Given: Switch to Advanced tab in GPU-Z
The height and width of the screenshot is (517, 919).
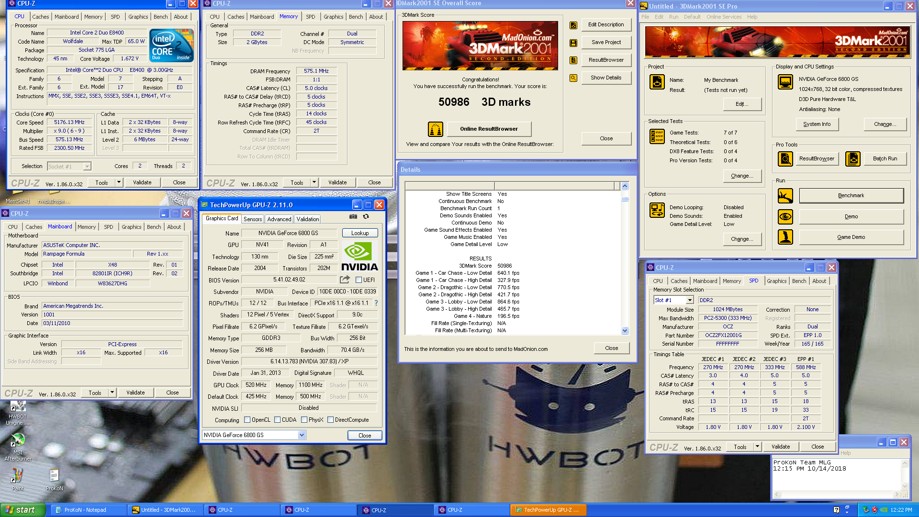Looking at the screenshot, I should pyautogui.click(x=279, y=219).
